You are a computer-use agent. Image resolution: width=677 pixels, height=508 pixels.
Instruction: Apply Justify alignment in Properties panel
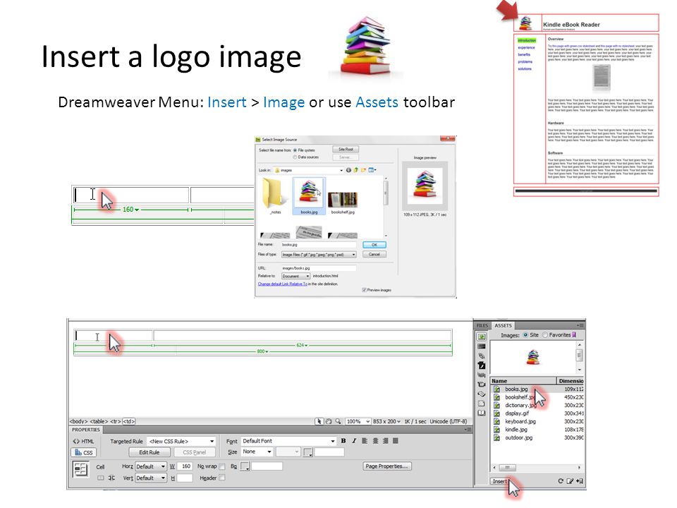click(395, 441)
